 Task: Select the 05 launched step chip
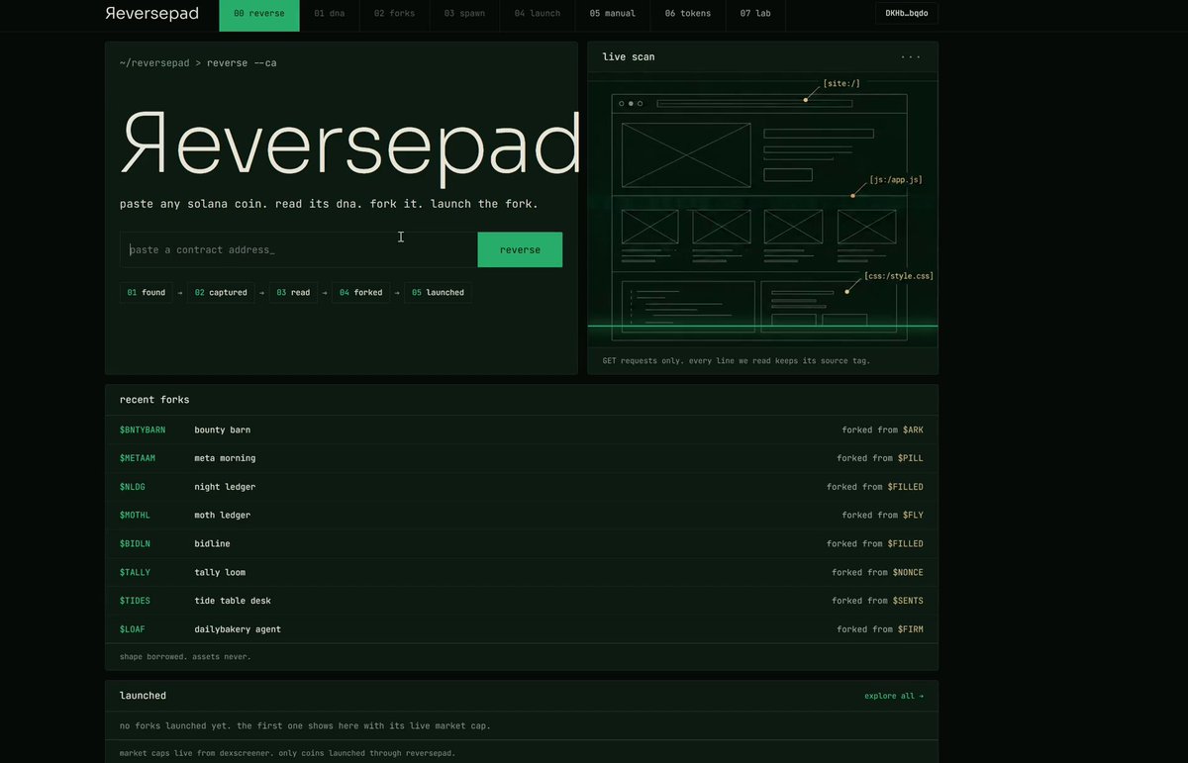438,293
